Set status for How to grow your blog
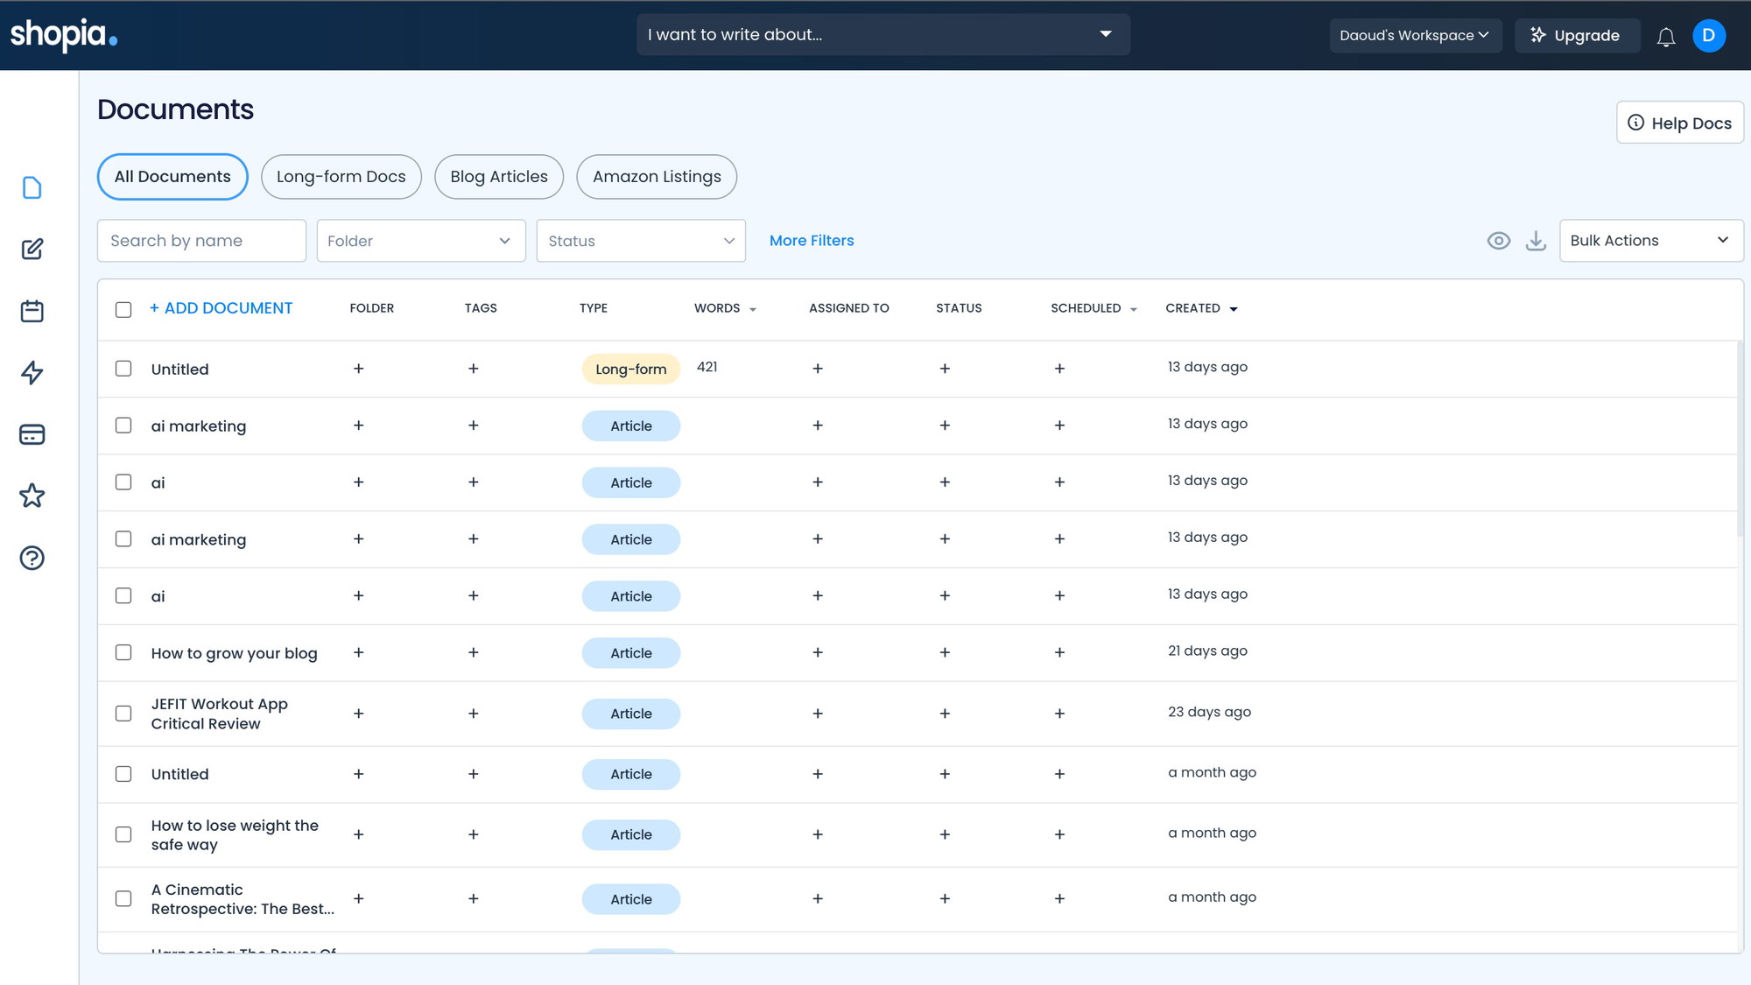Viewport: 1751px width, 985px height. 945,652
